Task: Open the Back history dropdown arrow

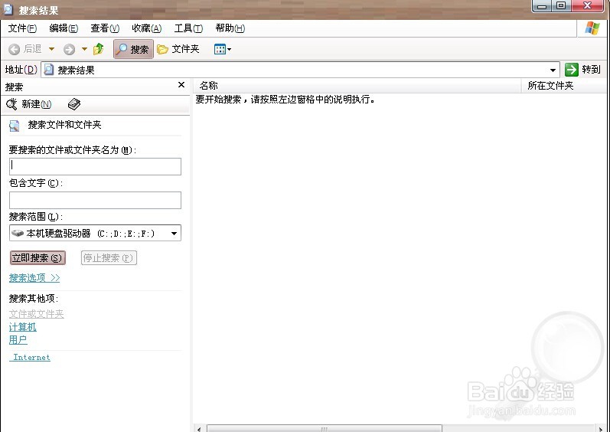Action: [x=51, y=49]
